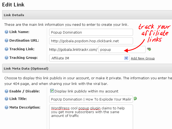
Task: Focus the Link Name field
Action: pyautogui.click(x=91, y=32)
